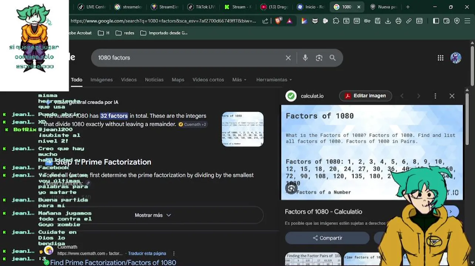Image resolution: width=475 pixels, height=266 pixels.
Task: Open the browser extensions puzzle icon
Action: 336,21
